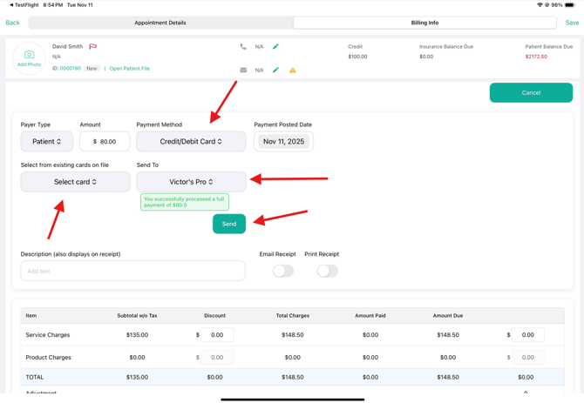This screenshot has width=584, height=403.
Task: Open the Payer Type Patient dropdown
Action: (47, 141)
